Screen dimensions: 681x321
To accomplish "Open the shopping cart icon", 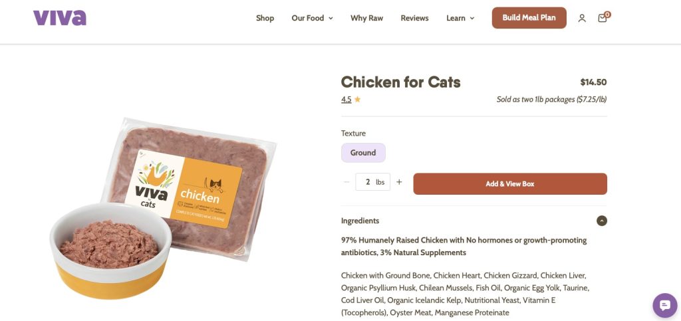I will click(x=603, y=18).
